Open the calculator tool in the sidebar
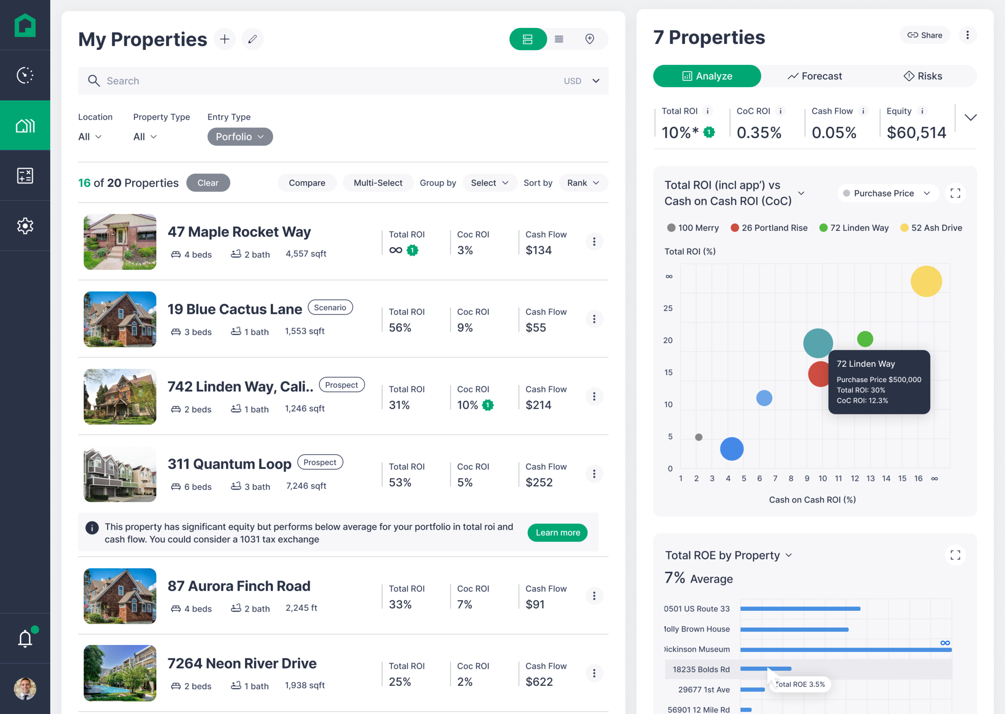The image size is (1005, 714). 25,175
